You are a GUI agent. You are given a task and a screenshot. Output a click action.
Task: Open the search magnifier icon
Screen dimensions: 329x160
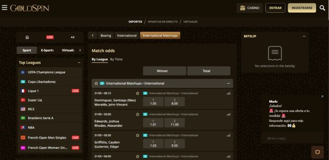click(x=322, y=8)
